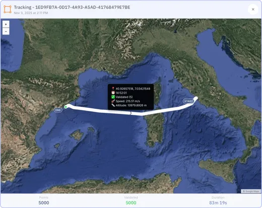
Task: Click the date Nov 3, 2025 at 2:11 PM
Action: [31, 13]
